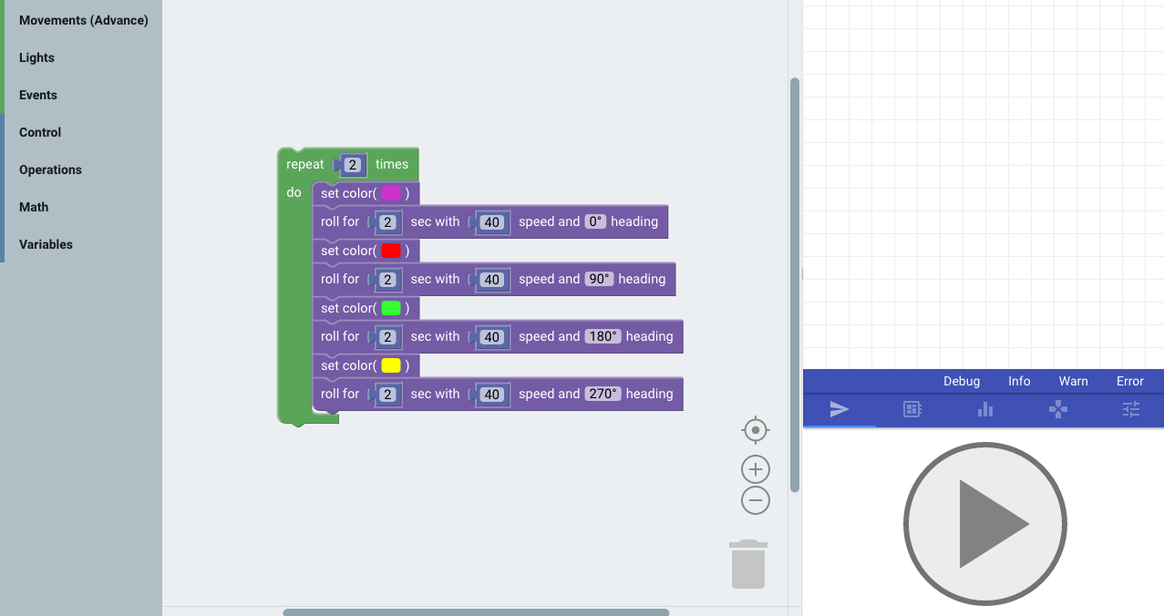Viewport: 1164px width, 616px height.
Task: Toggle the Warn log filter
Action: [1073, 381]
